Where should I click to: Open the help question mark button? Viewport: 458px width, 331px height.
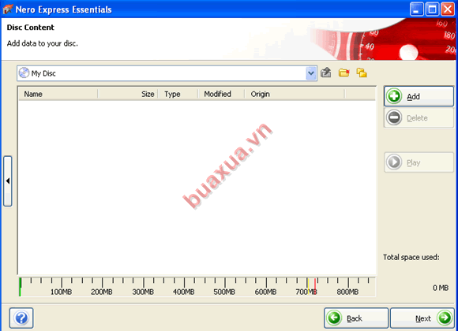tap(21, 318)
